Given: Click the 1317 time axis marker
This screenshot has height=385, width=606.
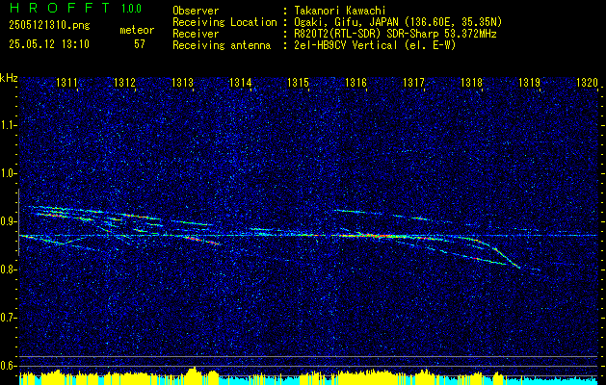Looking at the screenshot, I should [413, 82].
